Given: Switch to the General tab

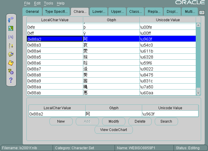Looking at the screenshot, I should [32, 12].
